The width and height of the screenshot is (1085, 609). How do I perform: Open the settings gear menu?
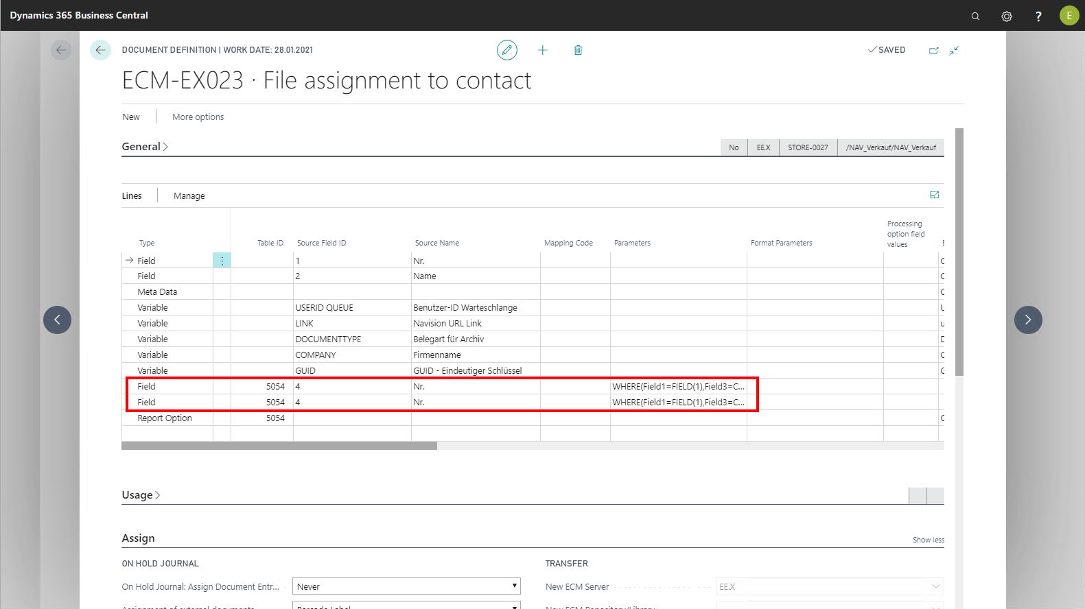point(1007,16)
